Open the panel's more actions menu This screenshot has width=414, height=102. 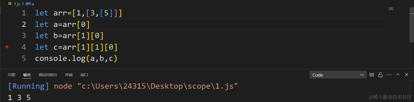click(389, 75)
